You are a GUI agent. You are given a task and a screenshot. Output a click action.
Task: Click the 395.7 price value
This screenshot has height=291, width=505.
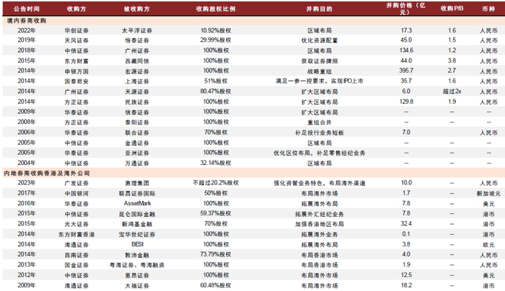[406, 71]
